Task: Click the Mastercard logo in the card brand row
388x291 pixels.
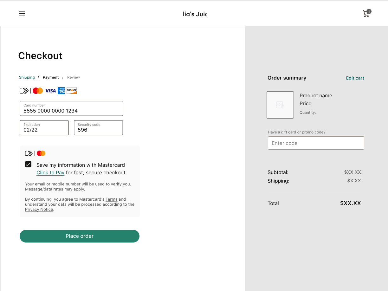Action: (38, 91)
